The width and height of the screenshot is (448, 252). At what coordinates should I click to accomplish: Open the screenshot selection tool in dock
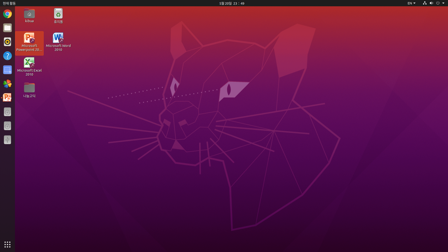(7, 70)
